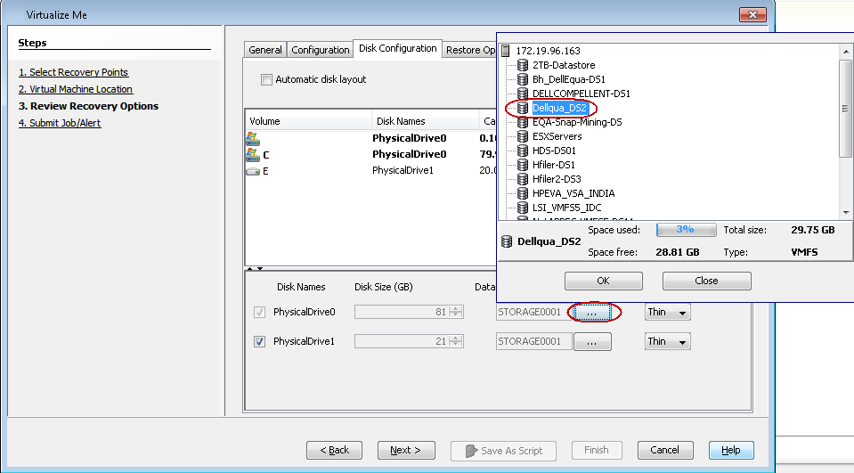Click the drive icon for volume E
The image size is (854, 473).
tap(253, 171)
